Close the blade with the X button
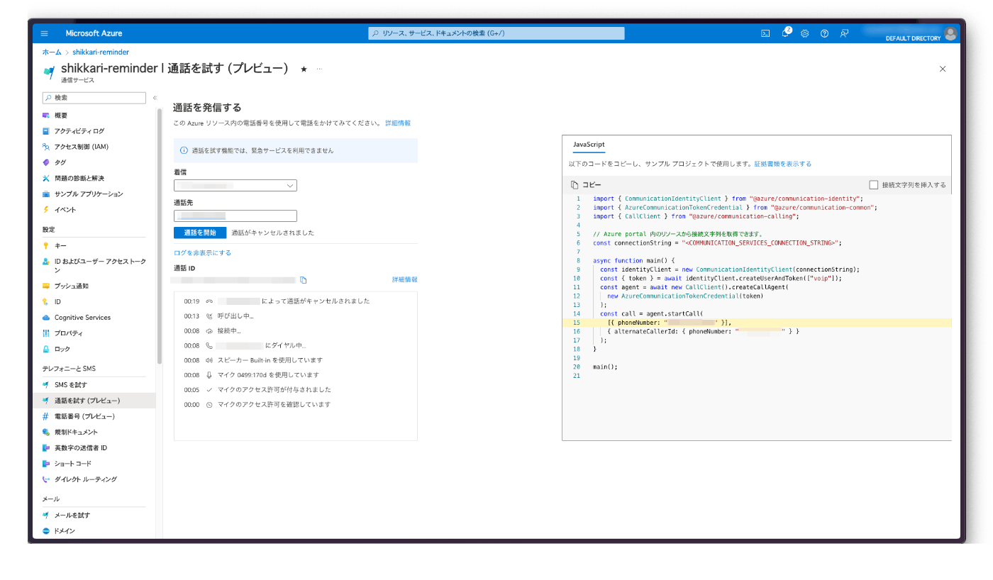This screenshot has height=580, width=993. point(943,69)
